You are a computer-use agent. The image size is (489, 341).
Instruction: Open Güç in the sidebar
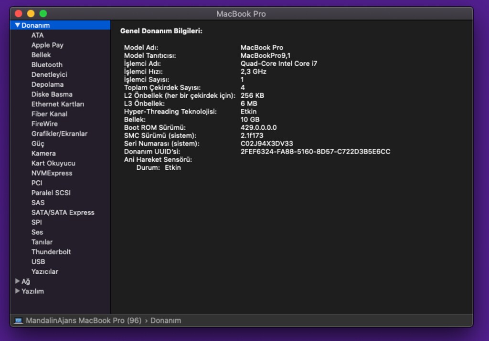tap(38, 144)
